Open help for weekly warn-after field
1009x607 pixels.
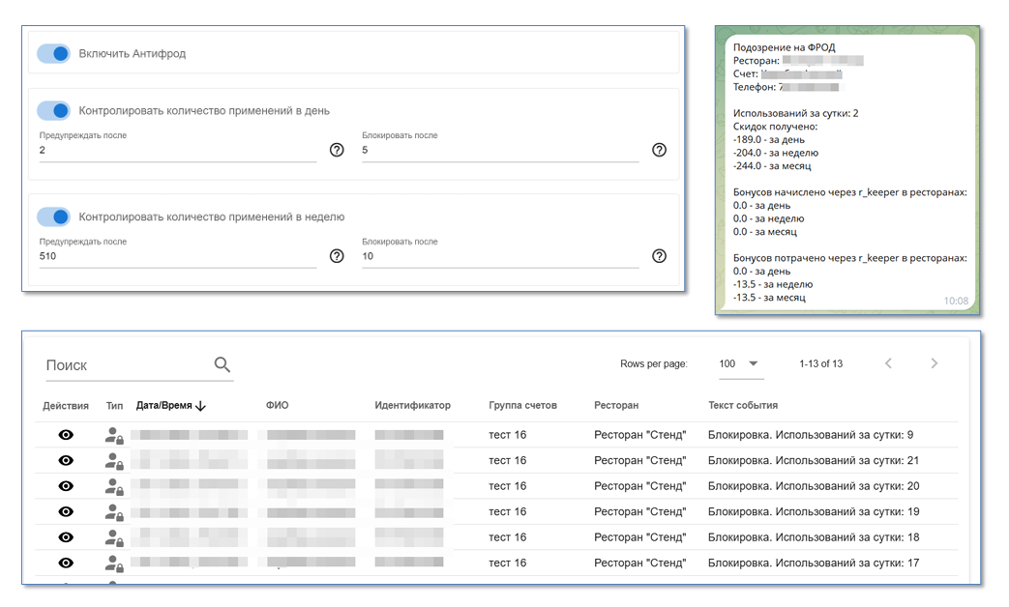coord(337,256)
